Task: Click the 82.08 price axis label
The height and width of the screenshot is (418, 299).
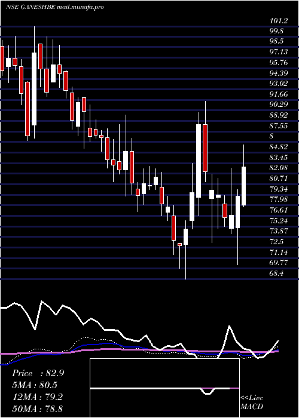Action: (x=279, y=168)
